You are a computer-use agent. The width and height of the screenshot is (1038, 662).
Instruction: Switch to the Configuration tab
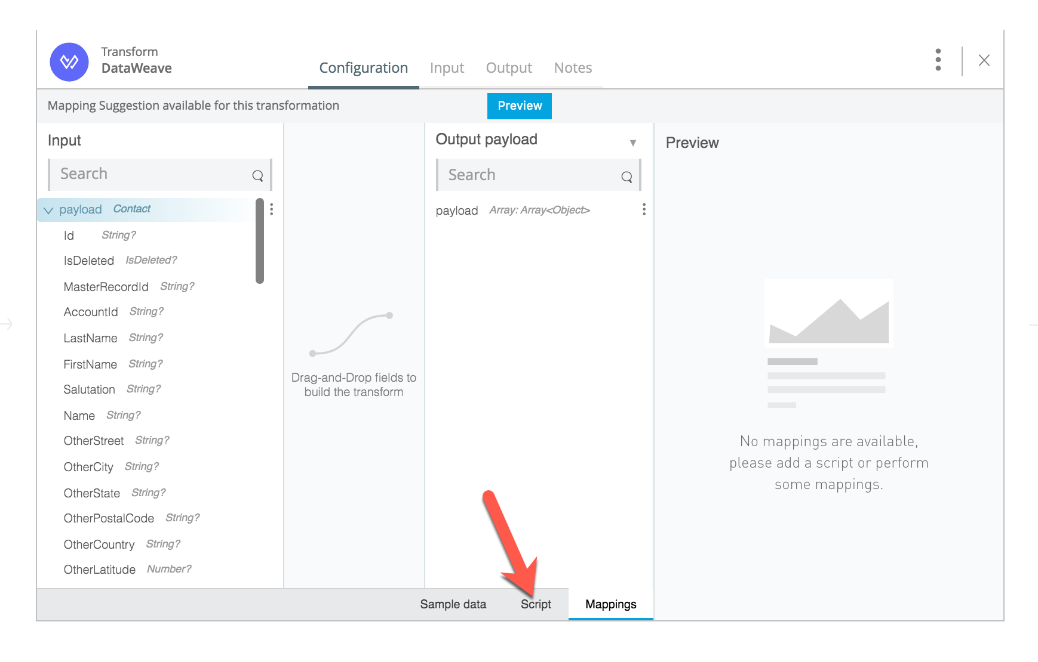(x=364, y=68)
